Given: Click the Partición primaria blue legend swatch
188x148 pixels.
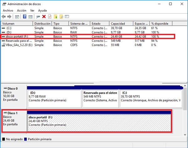Looking at the screenshot, I should (x=25, y=139).
